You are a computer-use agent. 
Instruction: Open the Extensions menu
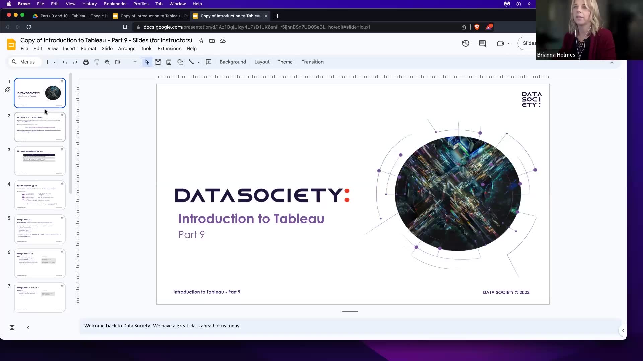click(x=169, y=49)
